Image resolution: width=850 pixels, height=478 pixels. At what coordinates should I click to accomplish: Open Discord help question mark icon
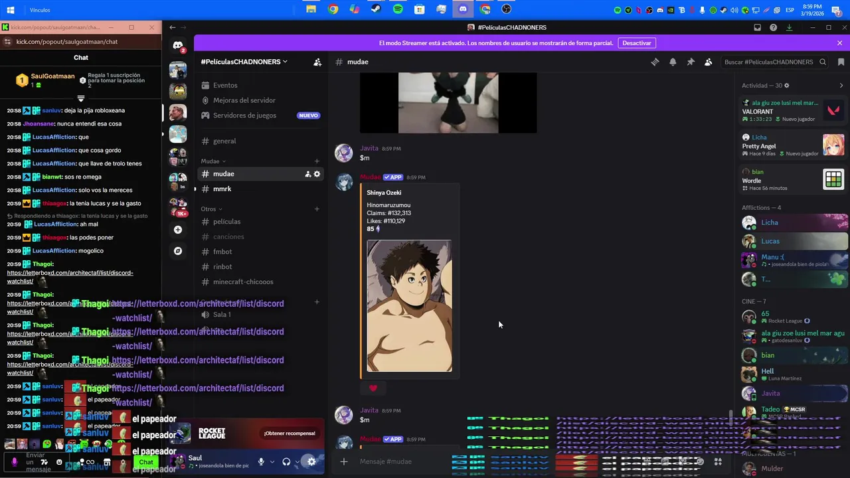click(773, 27)
